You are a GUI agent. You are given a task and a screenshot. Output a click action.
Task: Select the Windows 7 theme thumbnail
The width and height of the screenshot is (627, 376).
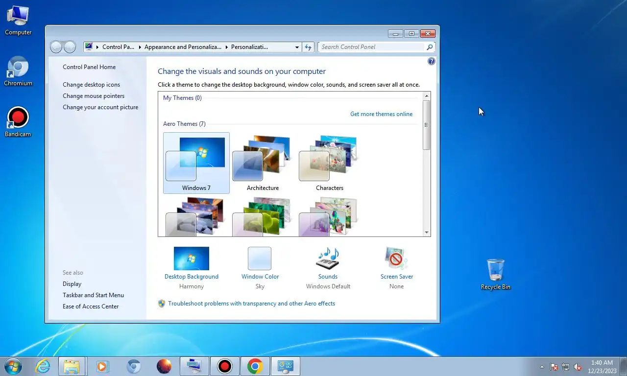coord(196,163)
